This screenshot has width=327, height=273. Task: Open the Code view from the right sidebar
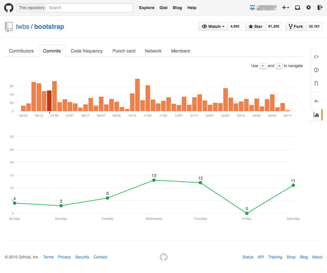click(316, 56)
